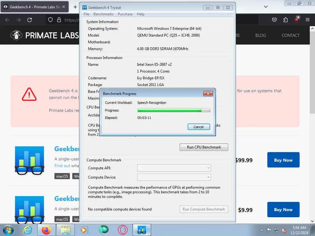
Task: Reload the Firefox page
Action: pos(30,20)
